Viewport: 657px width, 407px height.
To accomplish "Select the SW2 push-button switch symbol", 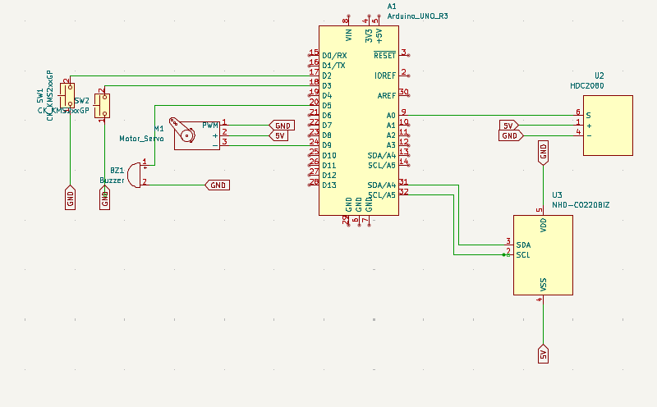I will [103, 105].
